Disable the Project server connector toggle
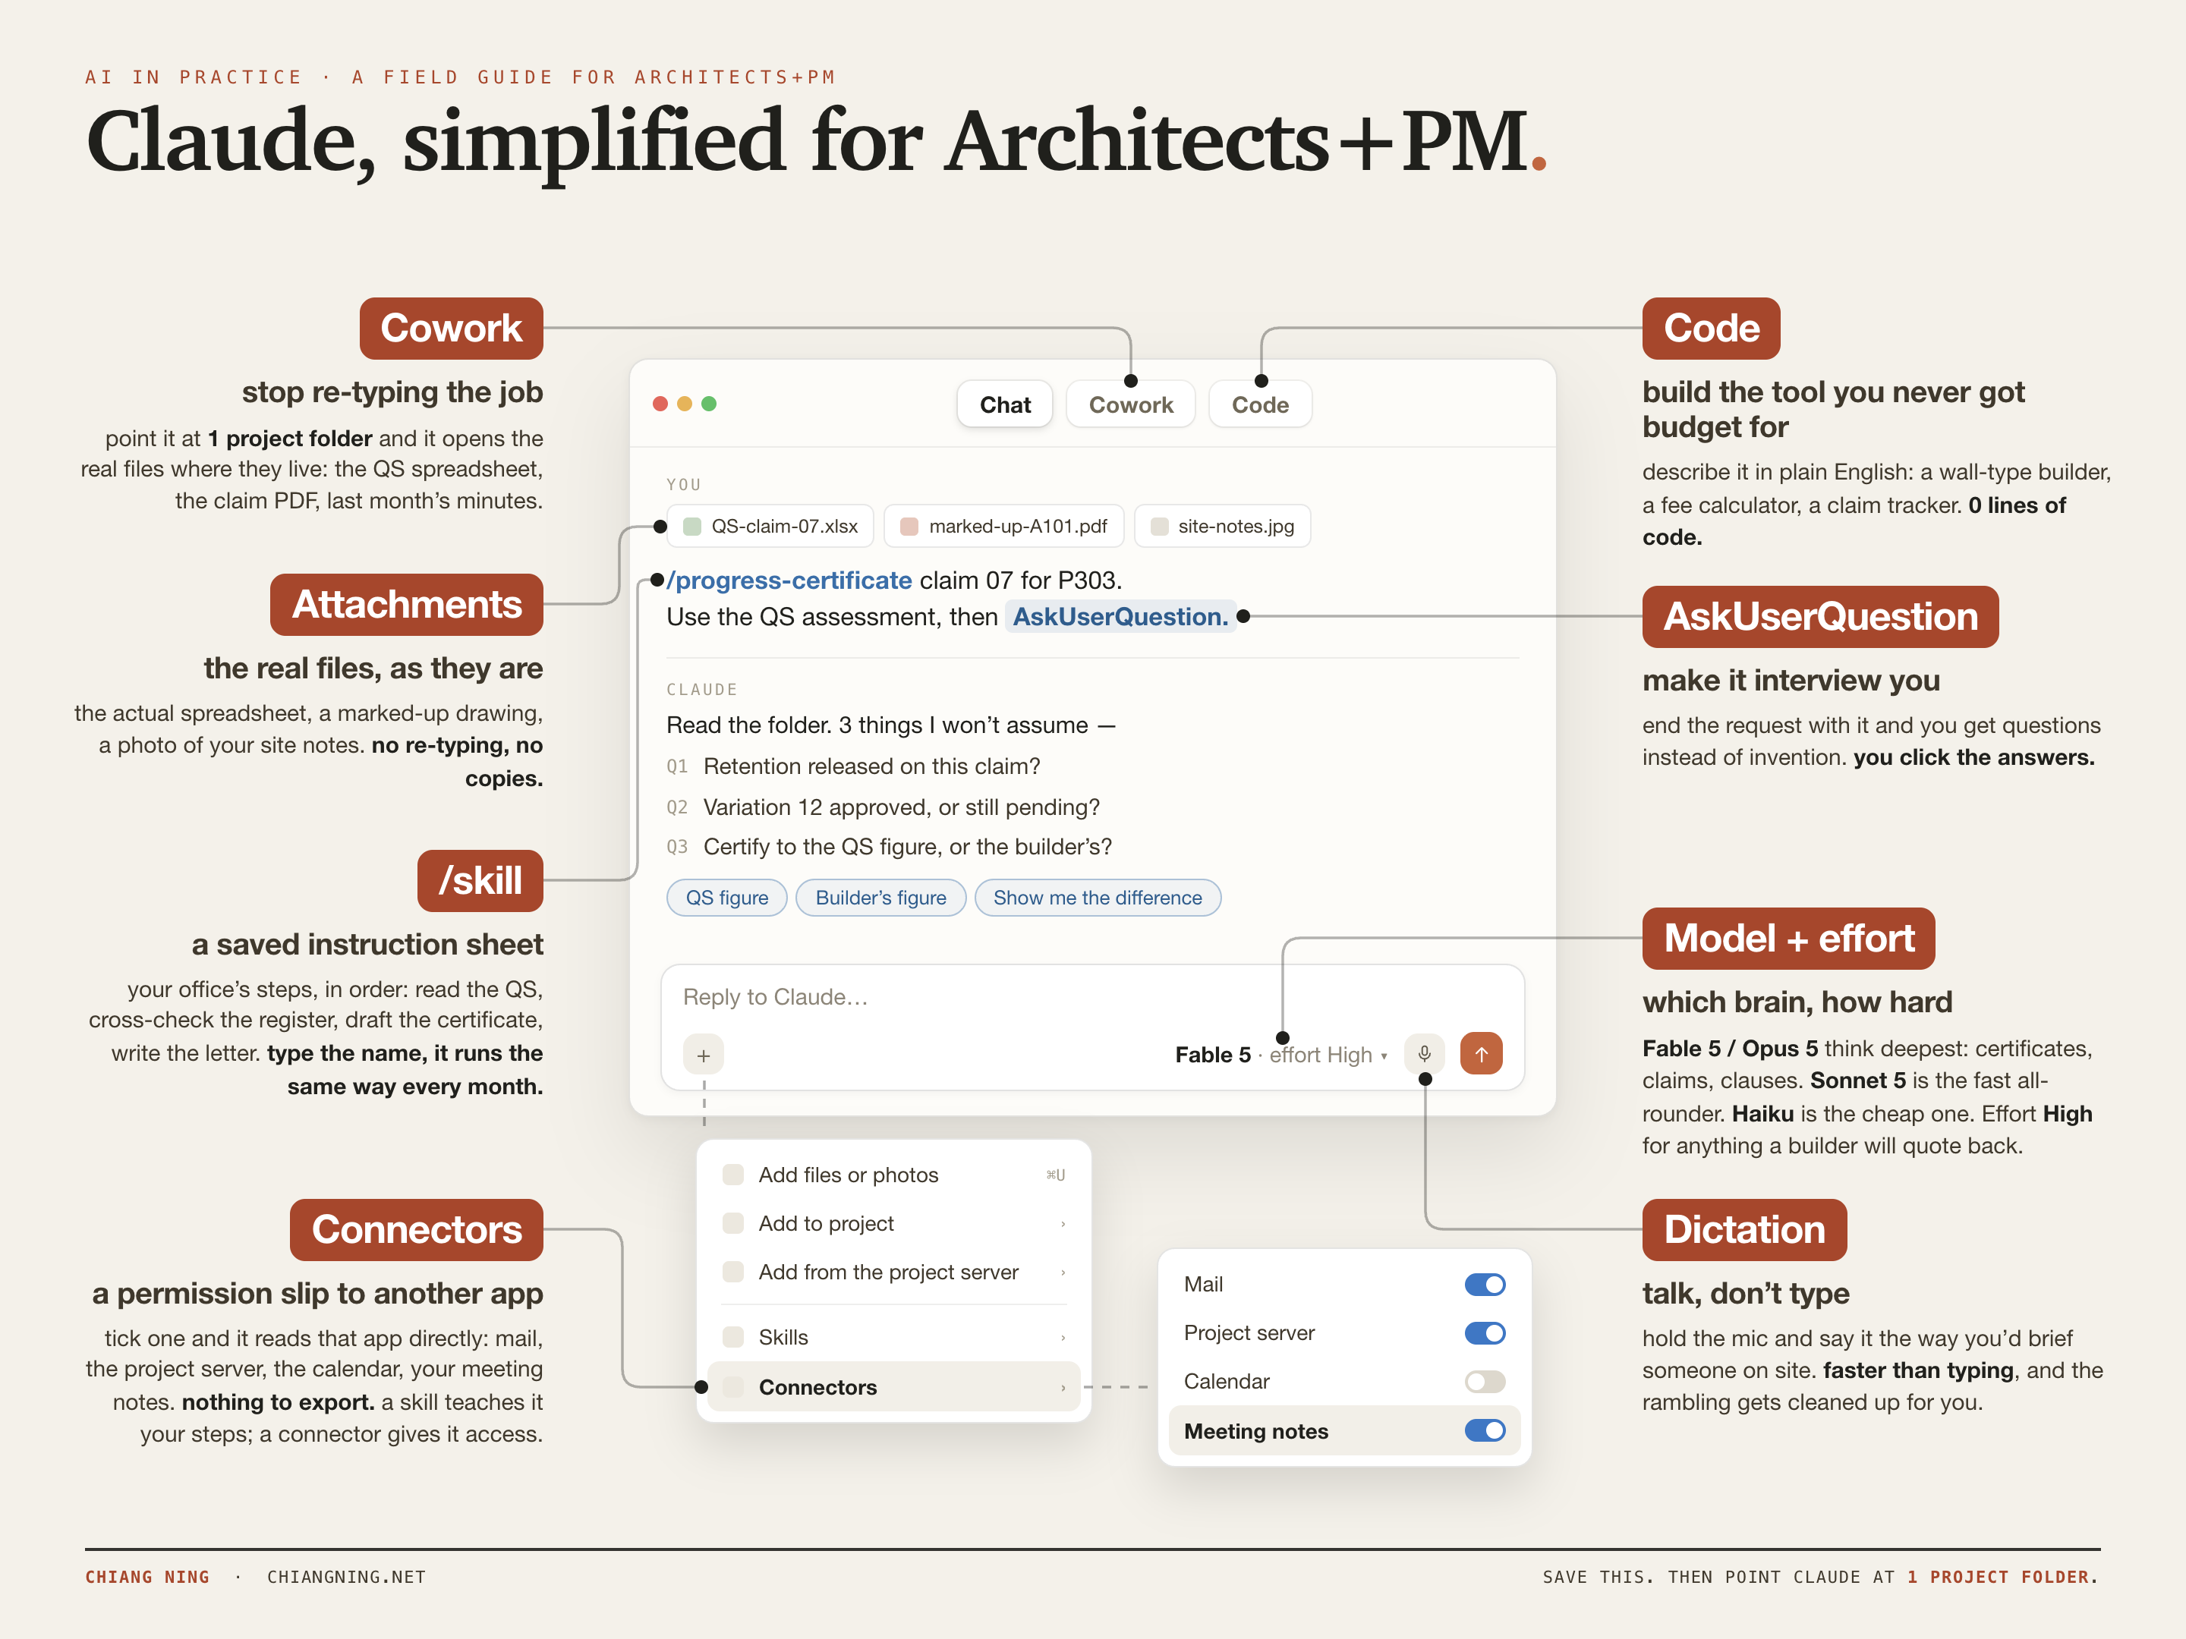The width and height of the screenshot is (2186, 1639). [x=1485, y=1332]
